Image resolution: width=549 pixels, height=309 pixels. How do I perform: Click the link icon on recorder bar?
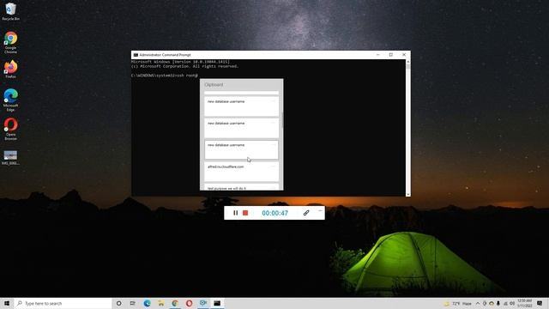point(306,213)
